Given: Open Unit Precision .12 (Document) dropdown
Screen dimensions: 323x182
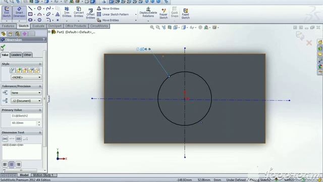Looking at the screenshot, I should click(26, 101).
